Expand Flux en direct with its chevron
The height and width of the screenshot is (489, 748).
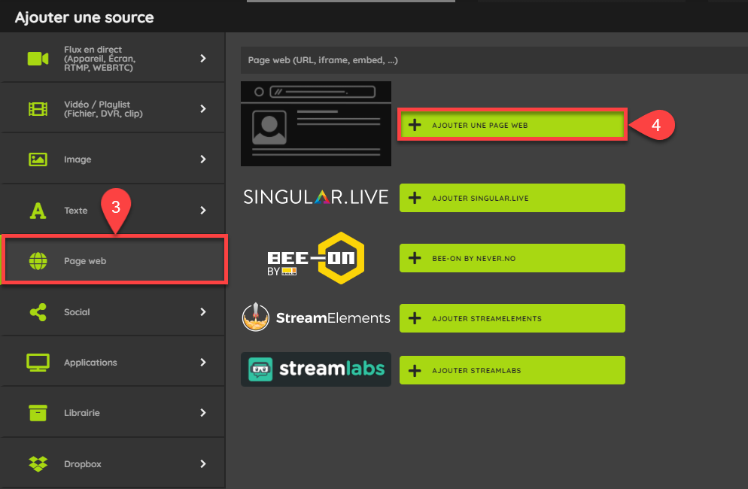(203, 58)
